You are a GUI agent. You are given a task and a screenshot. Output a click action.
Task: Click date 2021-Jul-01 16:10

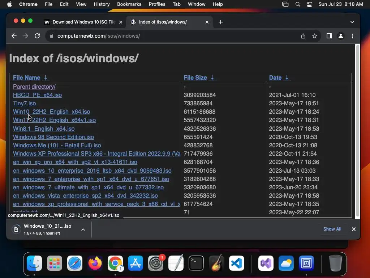click(292, 95)
